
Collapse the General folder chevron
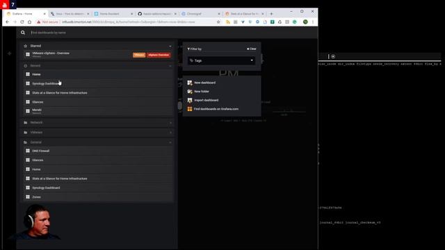(x=170, y=142)
